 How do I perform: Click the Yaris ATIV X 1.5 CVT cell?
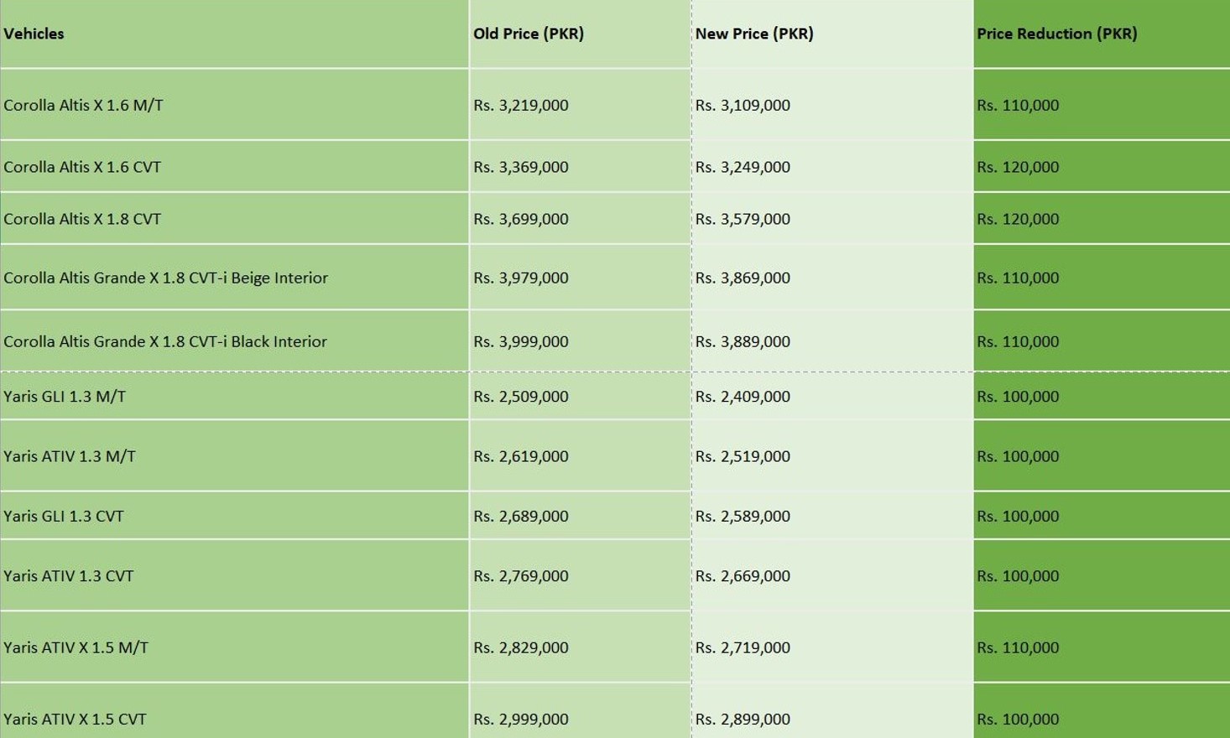[234, 711]
